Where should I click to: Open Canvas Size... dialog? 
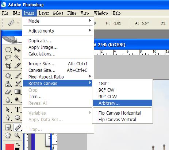[58, 70]
